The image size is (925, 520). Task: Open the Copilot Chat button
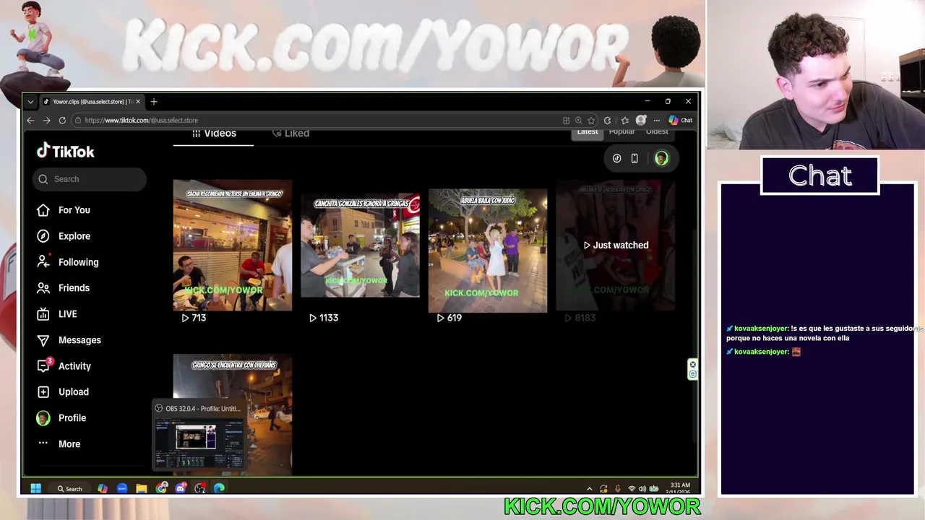point(680,121)
